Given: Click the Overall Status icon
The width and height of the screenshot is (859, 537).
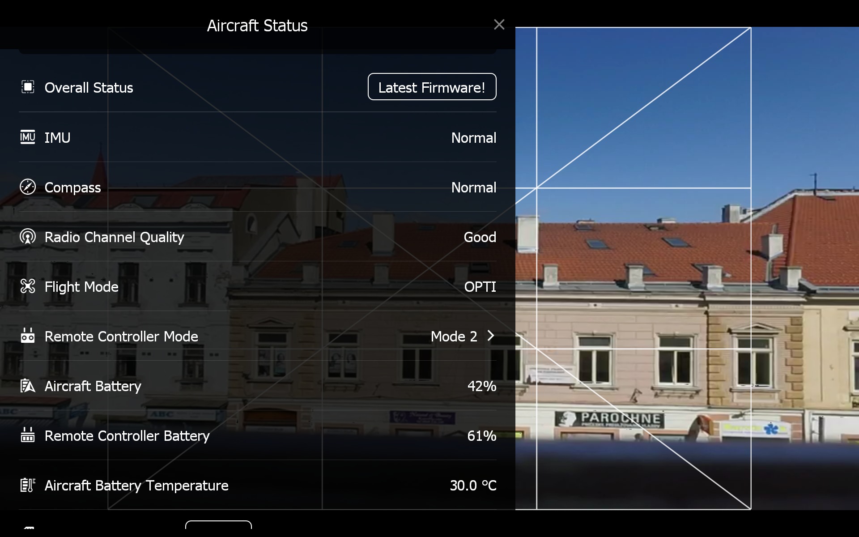Looking at the screenshot, I should tap(28, 87).
